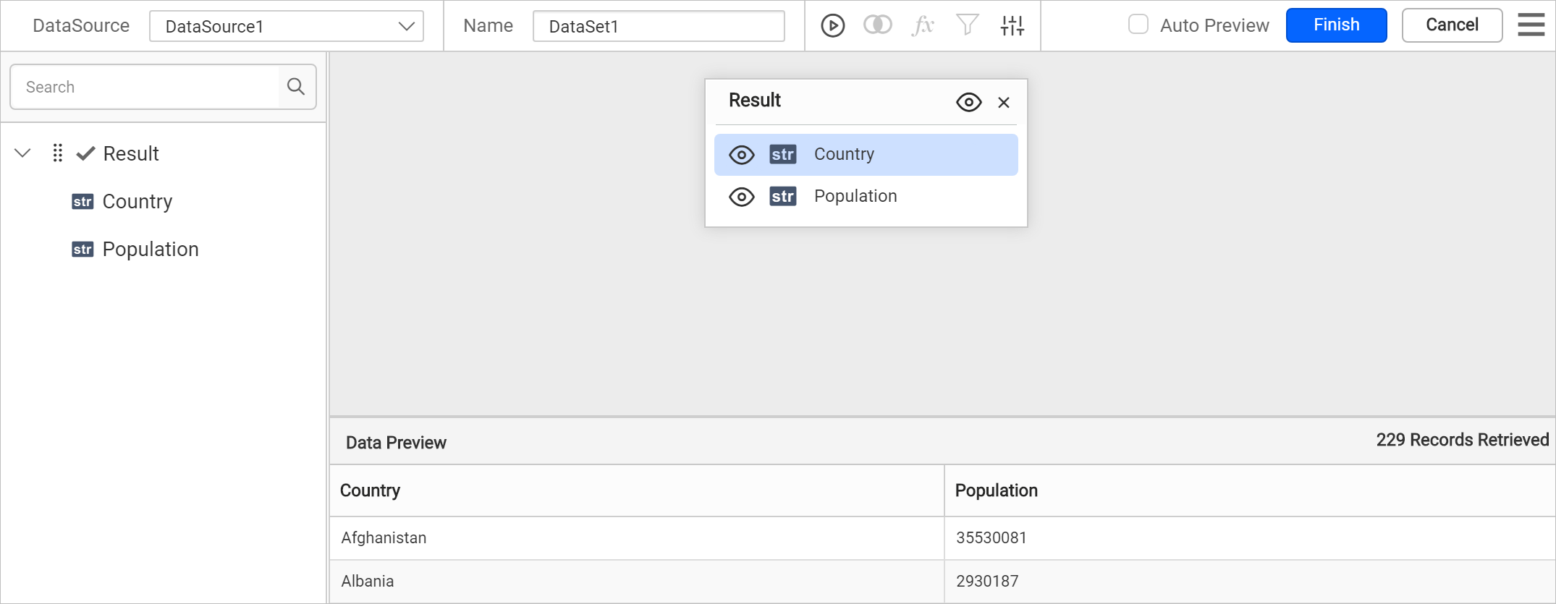The width and height of the screenshot is (1556, 604).
Task: Collapse the Result tree node
Action: tap(23, 153)
